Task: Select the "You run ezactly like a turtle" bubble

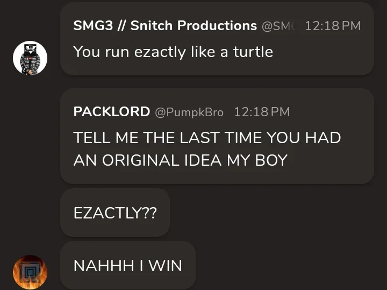Action: pyautogui.click(x=217, y=39)
